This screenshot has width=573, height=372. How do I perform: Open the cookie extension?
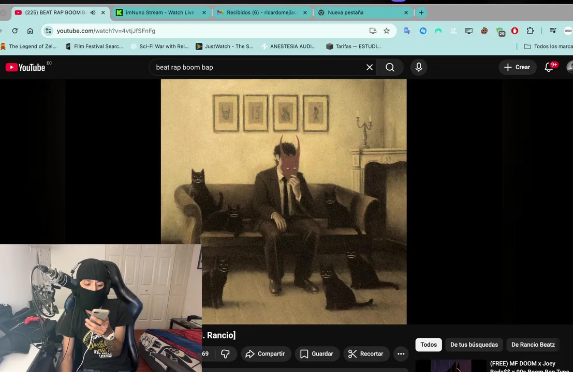pos(484,30)
